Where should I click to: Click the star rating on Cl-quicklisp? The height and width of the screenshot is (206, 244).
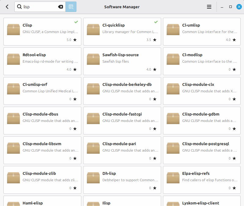click(151, 40)
